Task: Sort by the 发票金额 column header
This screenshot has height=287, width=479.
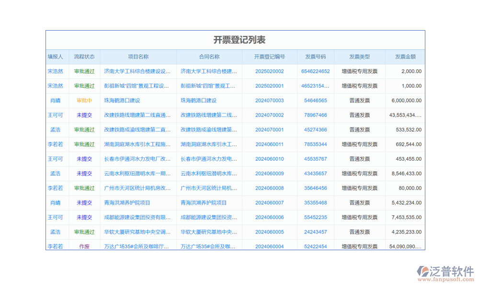Action: click(x=405, y=56)
